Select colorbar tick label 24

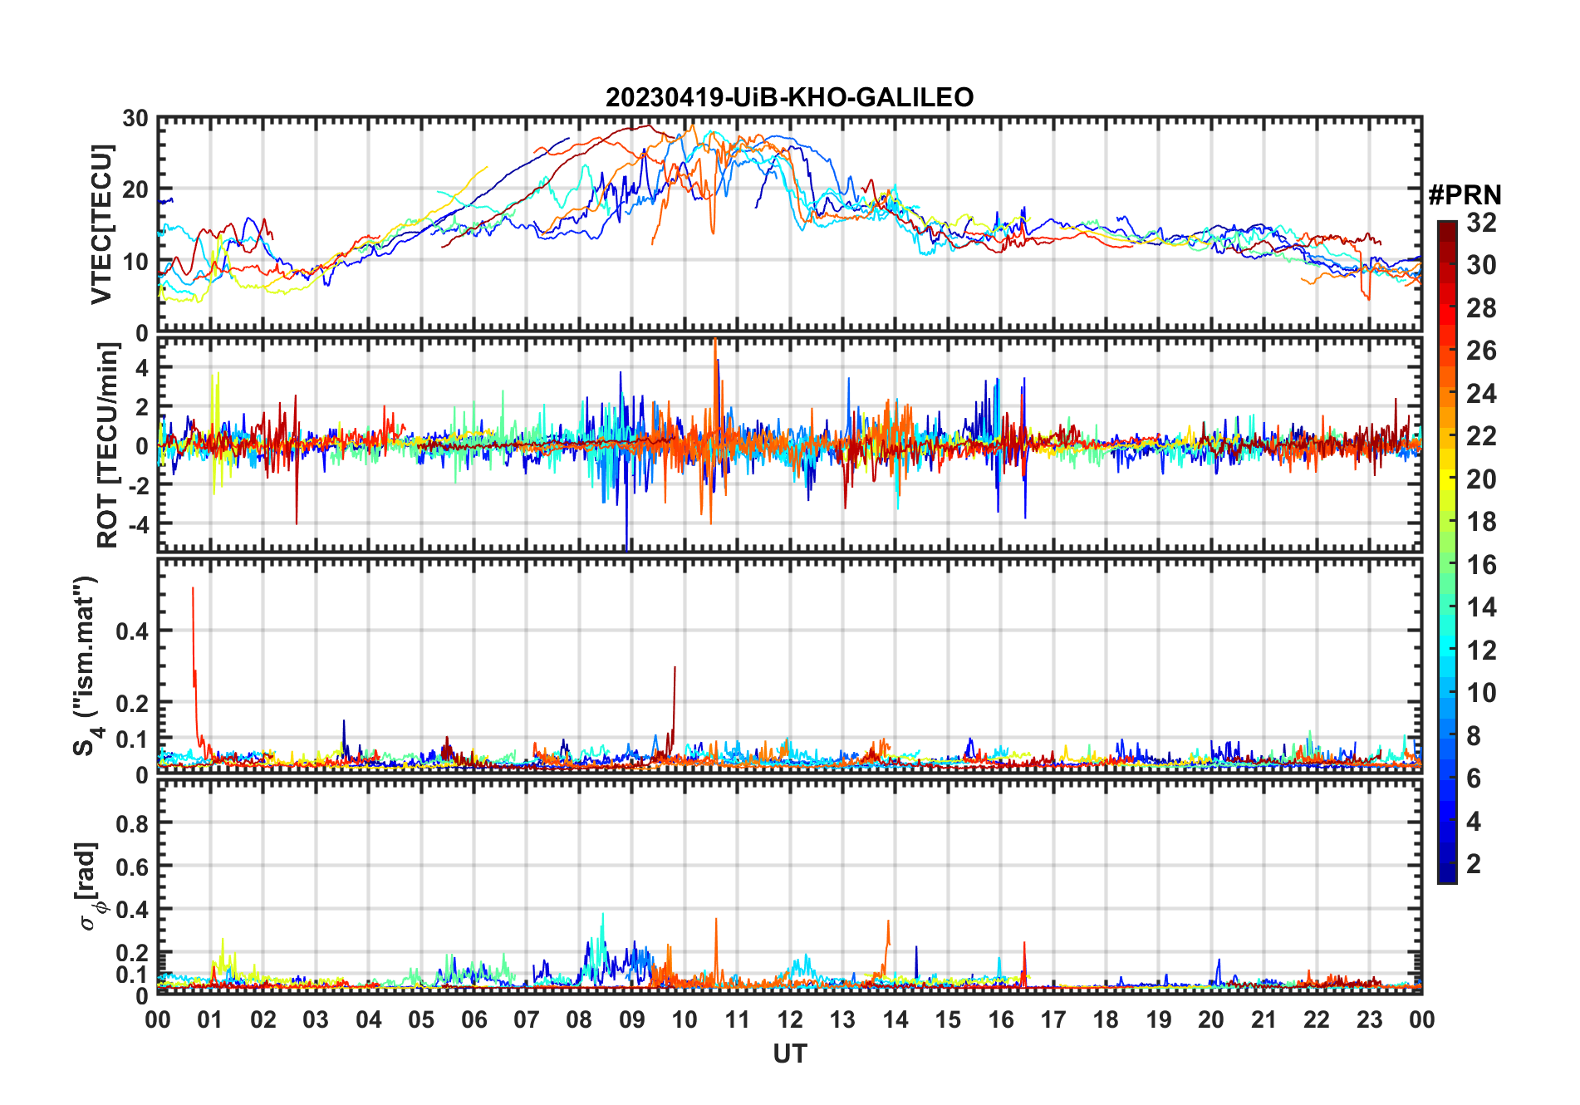tap(1481, 393)
